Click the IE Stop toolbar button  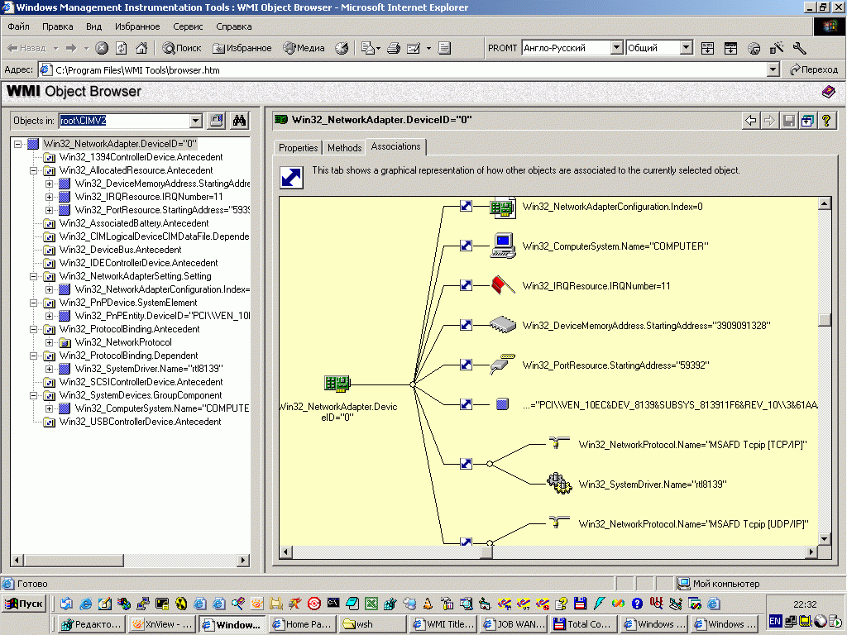pos(102,48)
